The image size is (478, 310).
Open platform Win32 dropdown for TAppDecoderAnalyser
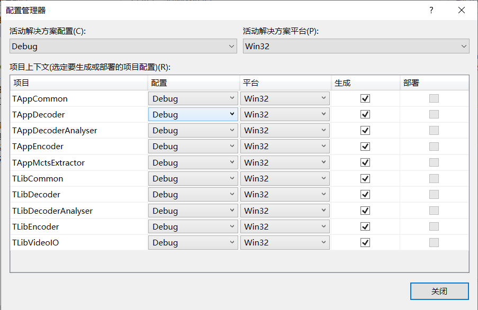285,130
